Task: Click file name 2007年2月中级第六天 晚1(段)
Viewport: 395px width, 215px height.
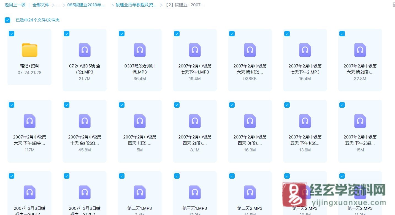Action: pyautogui.click(x=250, y=69)
